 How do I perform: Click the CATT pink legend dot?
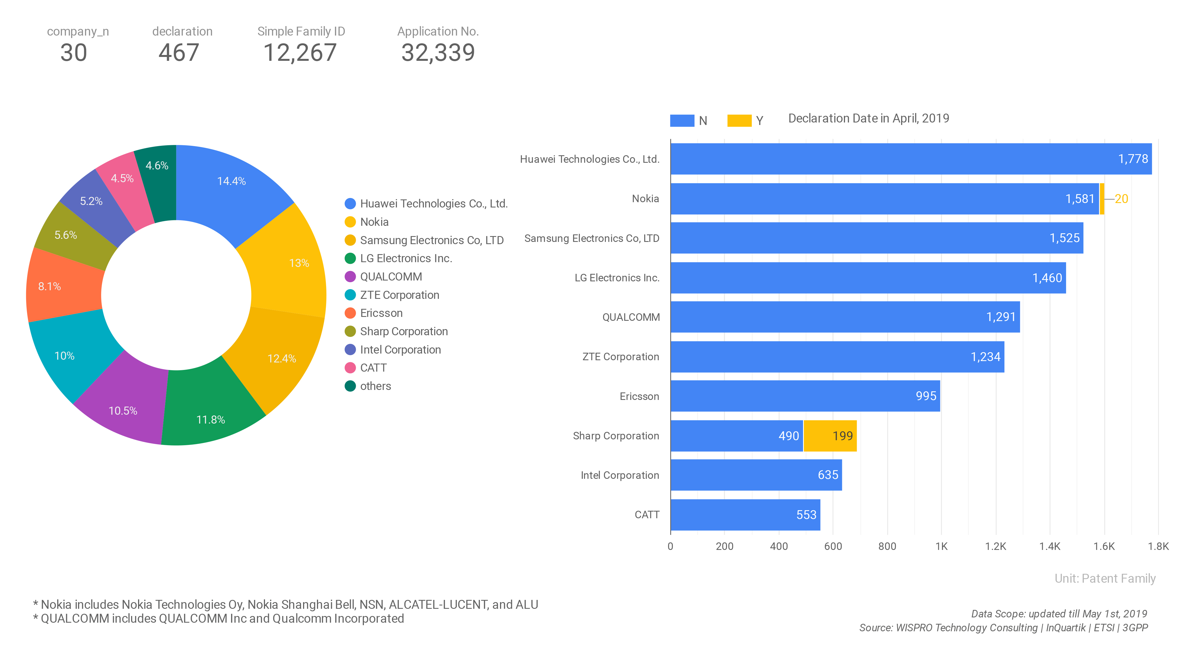coord(350,368)
